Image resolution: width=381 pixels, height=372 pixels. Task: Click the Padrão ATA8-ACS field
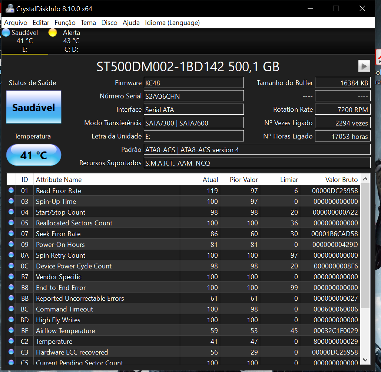pos(257,150)
